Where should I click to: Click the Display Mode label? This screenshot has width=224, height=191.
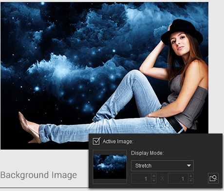[x=148, y=153]
